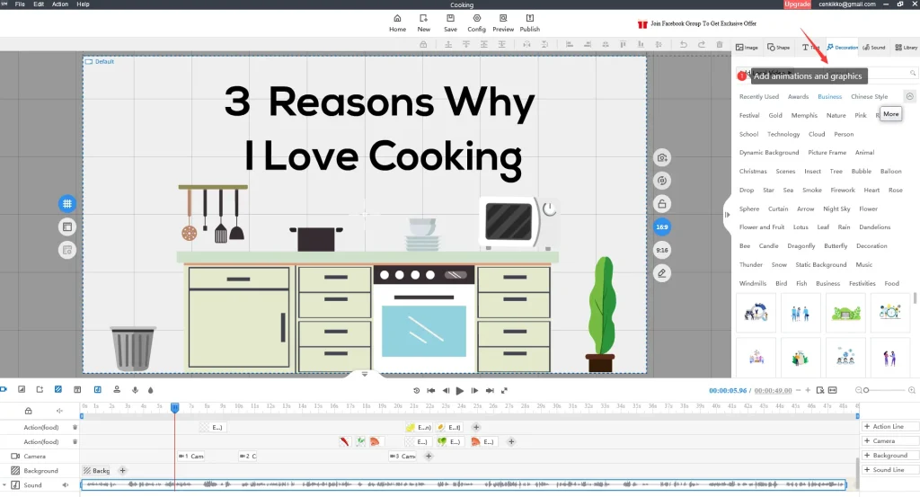Click the lock icon right of canvas
Screen dimensions: 920x497
point(662,204)
